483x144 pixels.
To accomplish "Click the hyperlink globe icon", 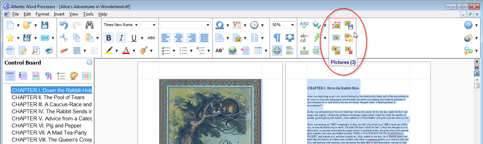I will (232, 50).
